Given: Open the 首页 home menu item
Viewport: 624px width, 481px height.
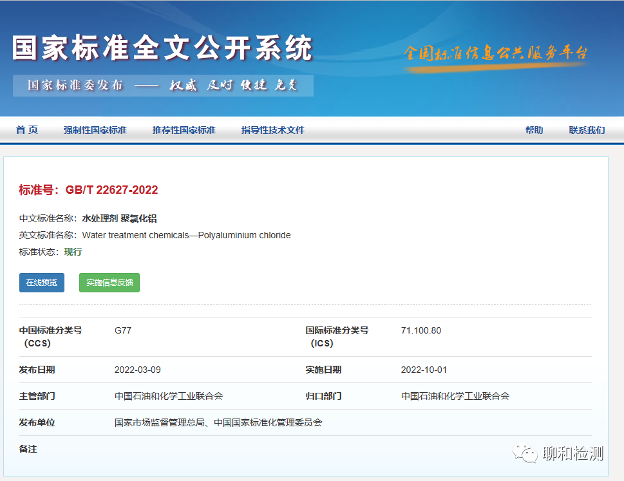Looking at the screenshot, I should click(27, 130).
